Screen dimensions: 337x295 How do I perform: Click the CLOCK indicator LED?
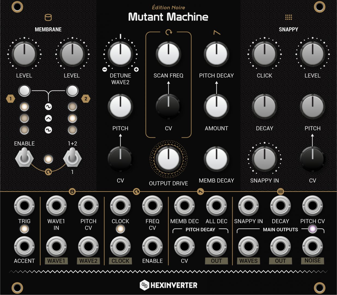(x=120, y=229)
